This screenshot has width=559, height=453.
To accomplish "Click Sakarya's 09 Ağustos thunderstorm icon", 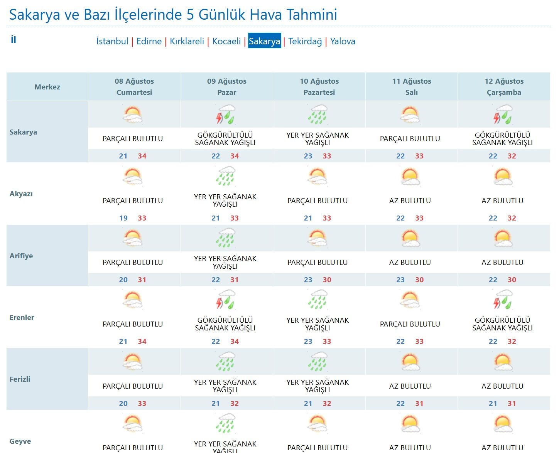I will pos(225,115).
